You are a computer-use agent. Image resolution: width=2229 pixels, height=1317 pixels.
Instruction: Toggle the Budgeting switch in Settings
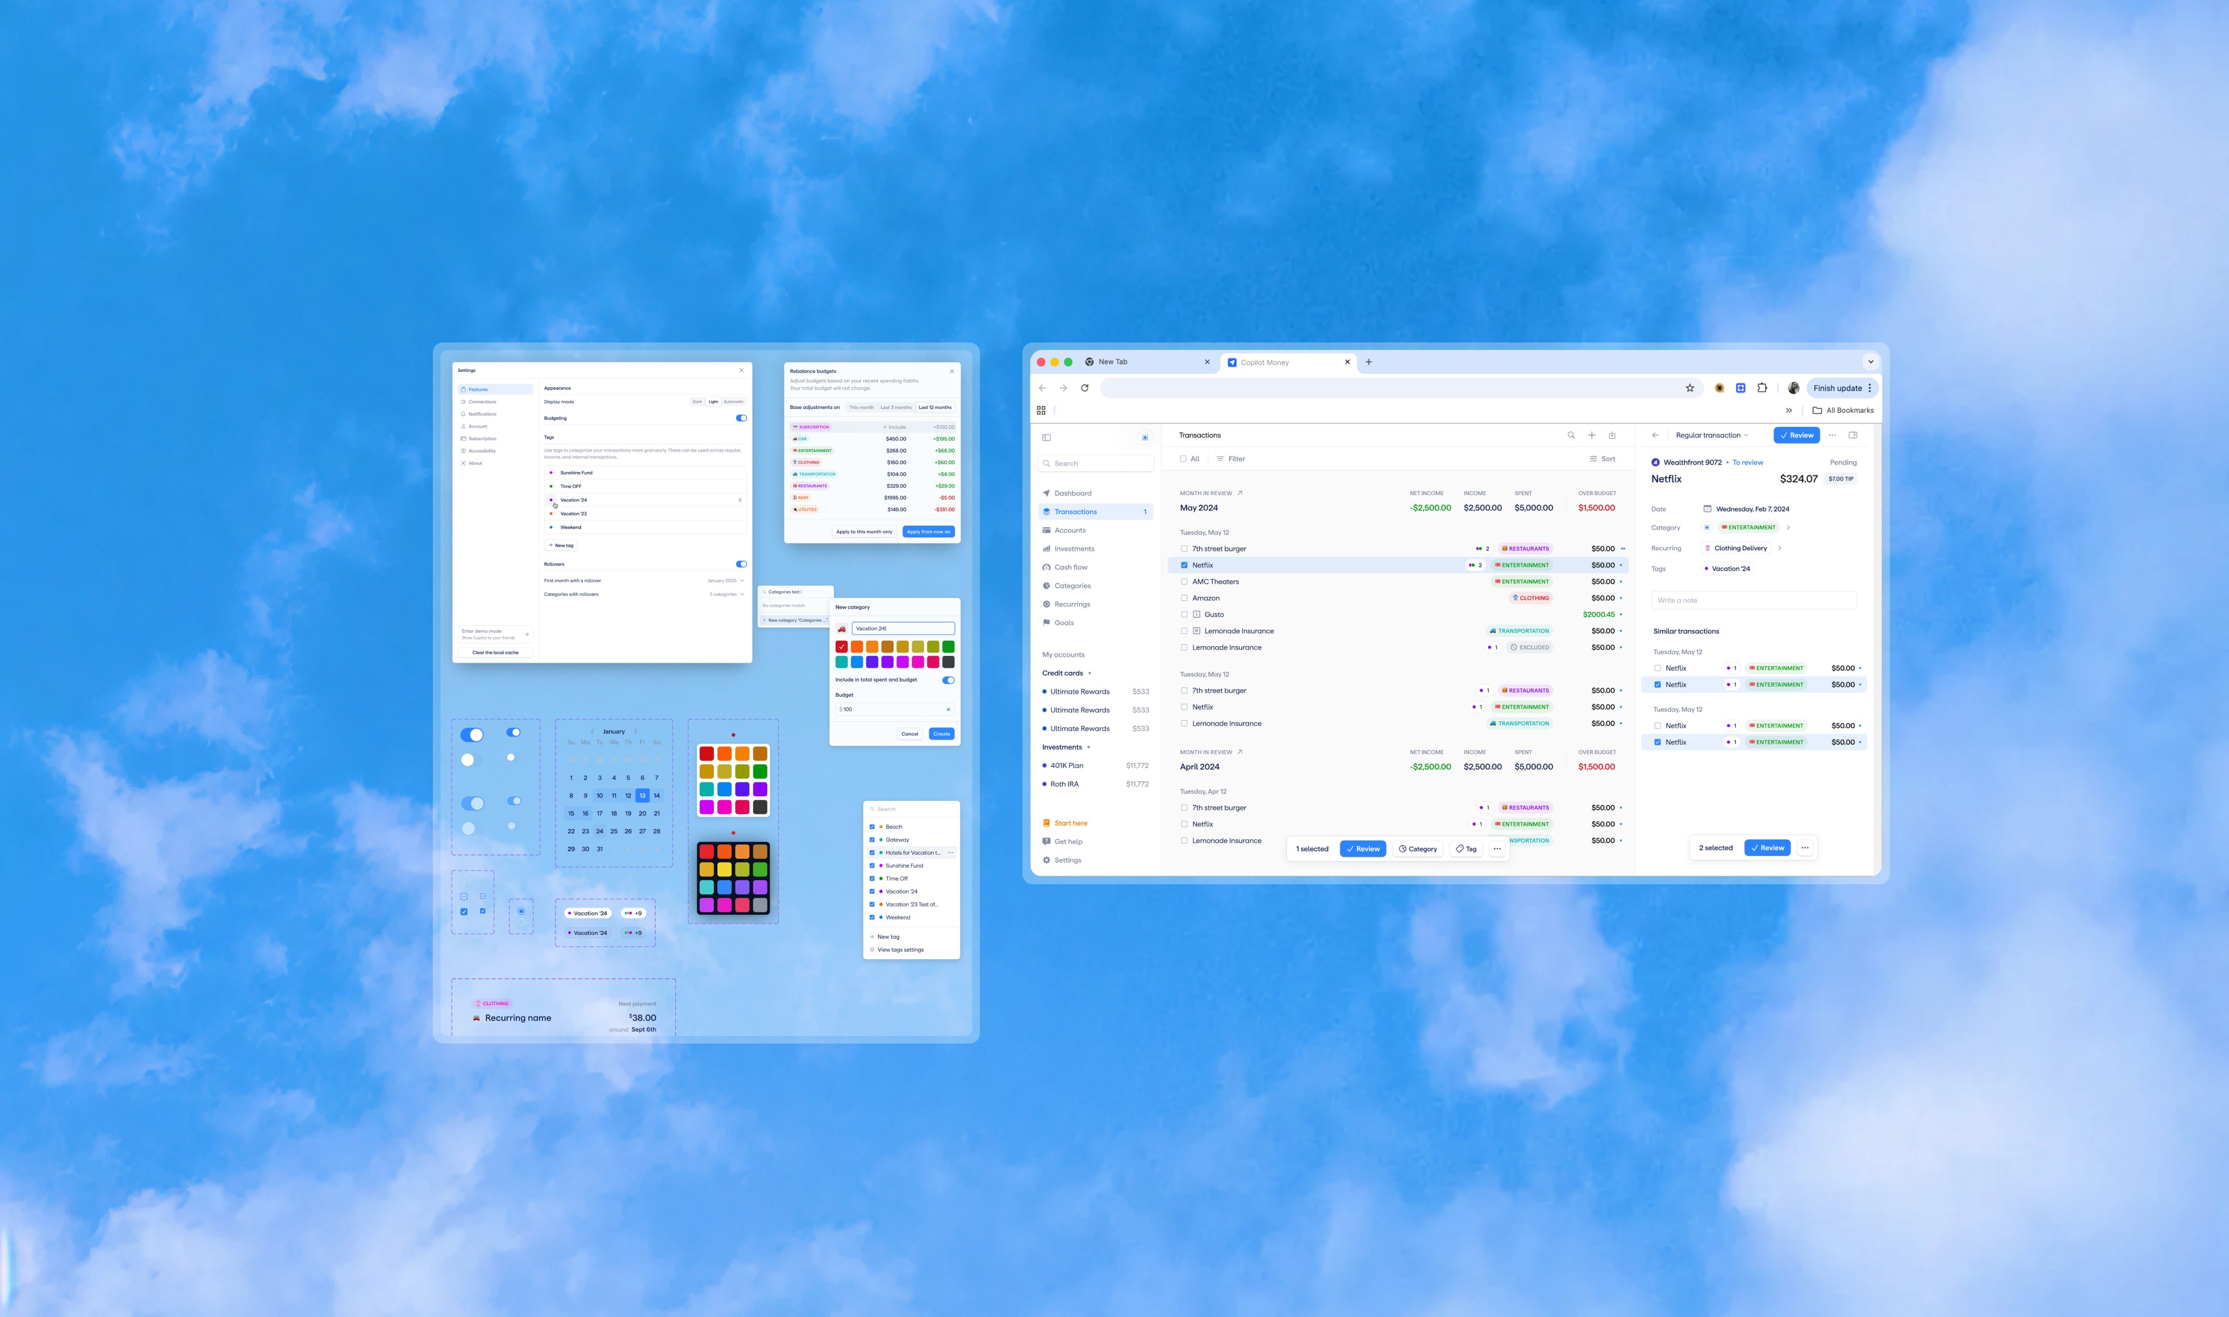pyautogui.click(x=741, y=418)
